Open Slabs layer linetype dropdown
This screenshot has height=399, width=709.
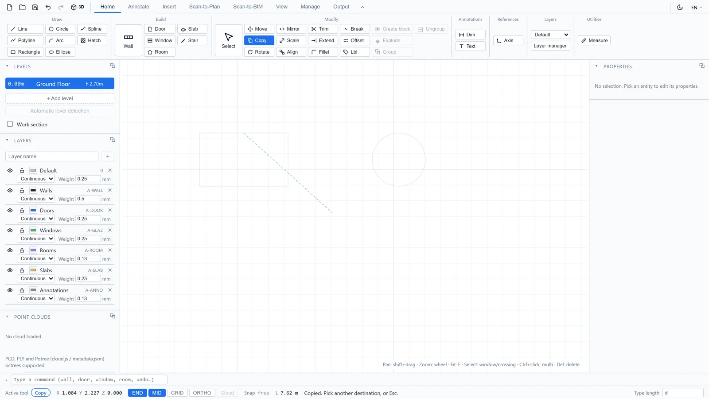(36, 278)
